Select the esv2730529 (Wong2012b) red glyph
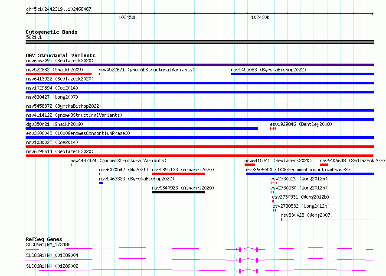Viewport: 386px width, 276px height. click(x=274, y=183)
